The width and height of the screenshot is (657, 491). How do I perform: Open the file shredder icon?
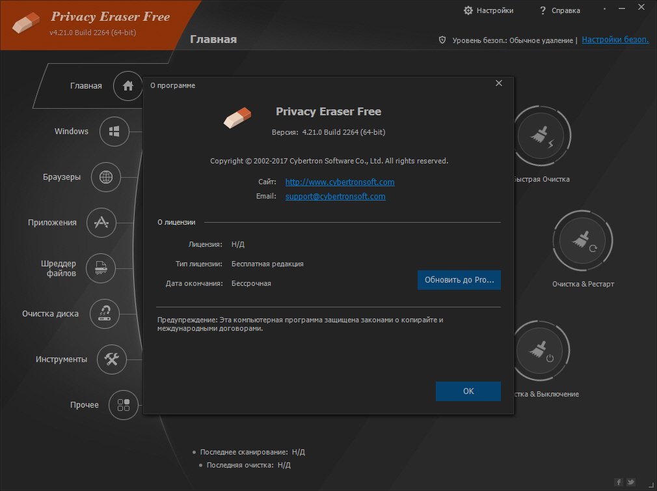point(101,268)
